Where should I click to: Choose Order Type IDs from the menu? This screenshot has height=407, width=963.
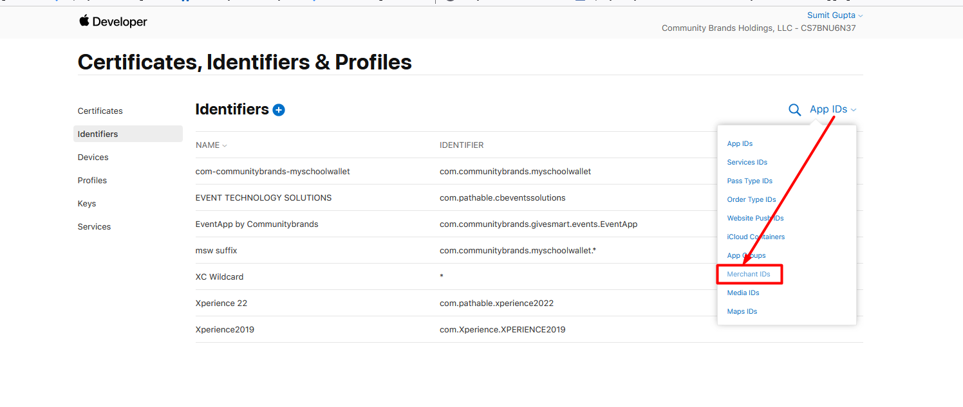[x=751, y=200]
